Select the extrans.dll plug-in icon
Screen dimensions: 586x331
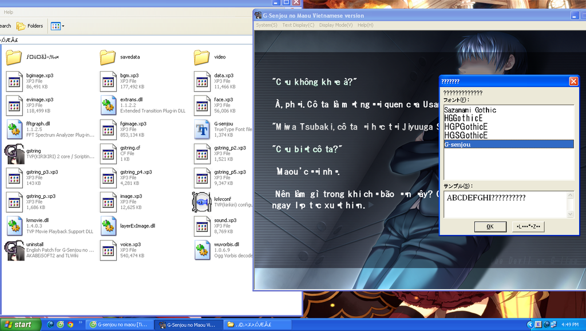coord(108,105)
